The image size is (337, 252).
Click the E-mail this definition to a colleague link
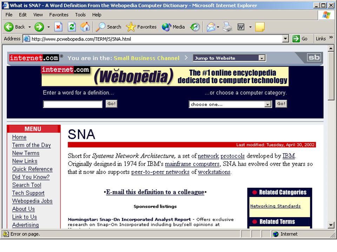pyautogui.click(x=155, y=192)
